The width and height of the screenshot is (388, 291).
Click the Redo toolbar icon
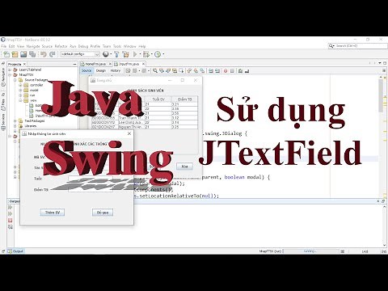point(53,54)
